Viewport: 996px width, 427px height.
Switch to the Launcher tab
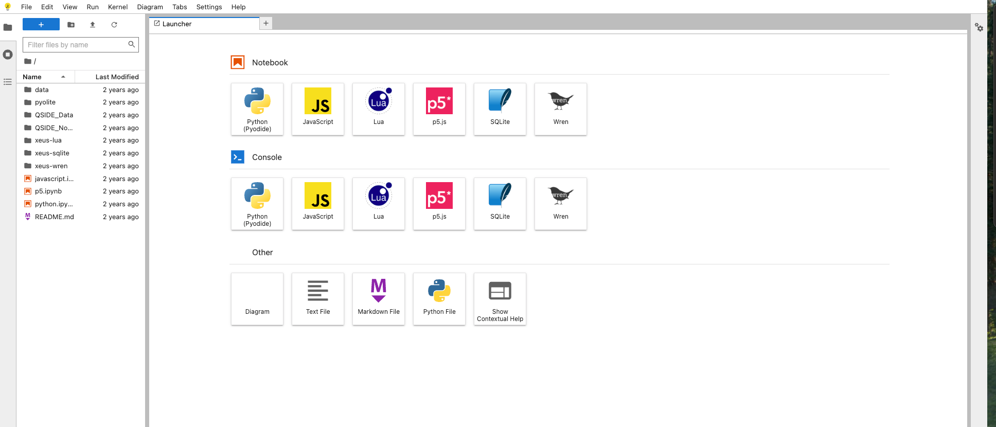click(177, 24)
